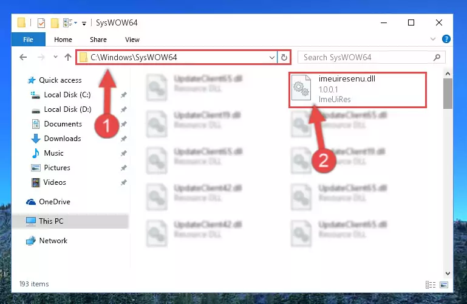The height and width of the screenshot is (304, 467).
Task: Open Documents in navigation pane
Action: pyautogui.click(x=63, y=124)
